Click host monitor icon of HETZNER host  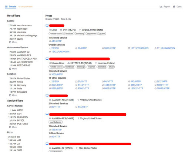pyautogui.click(x=47, y=59)
